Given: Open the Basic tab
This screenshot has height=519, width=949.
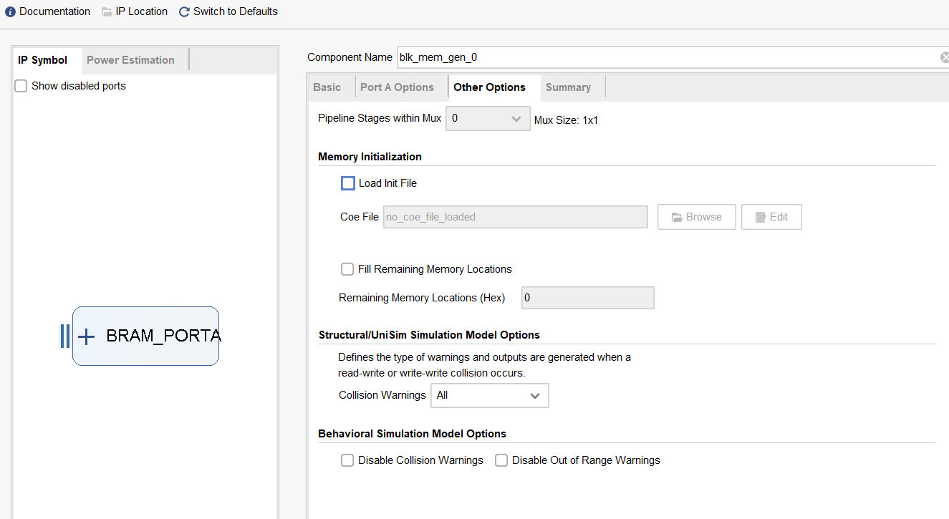Looking at the screenshot, I should (x=327, y=87).
